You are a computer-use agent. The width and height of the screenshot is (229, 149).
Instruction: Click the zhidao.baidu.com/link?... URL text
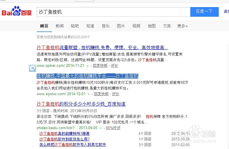(57, 128)
